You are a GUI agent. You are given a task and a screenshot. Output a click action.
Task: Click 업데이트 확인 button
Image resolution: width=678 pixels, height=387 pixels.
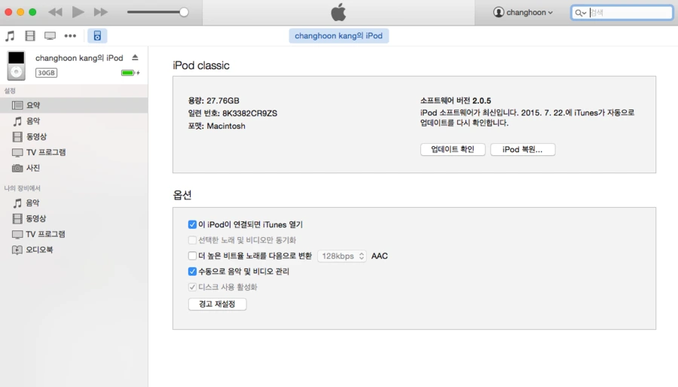(453, 149)
